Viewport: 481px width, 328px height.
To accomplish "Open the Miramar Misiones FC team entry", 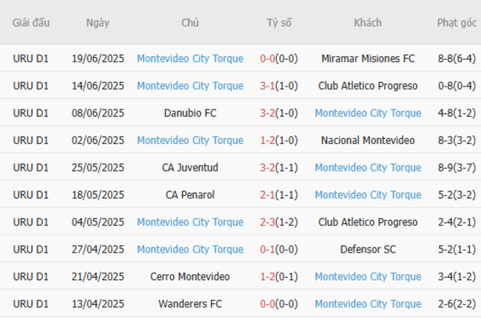I will 368,58.
